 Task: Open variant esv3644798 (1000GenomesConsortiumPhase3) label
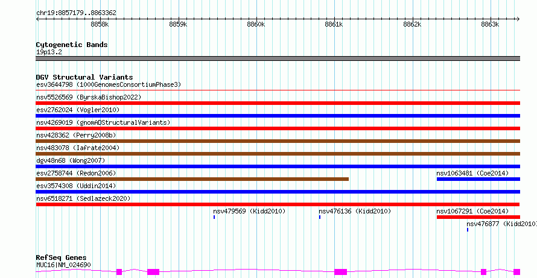tap(109, 84)
